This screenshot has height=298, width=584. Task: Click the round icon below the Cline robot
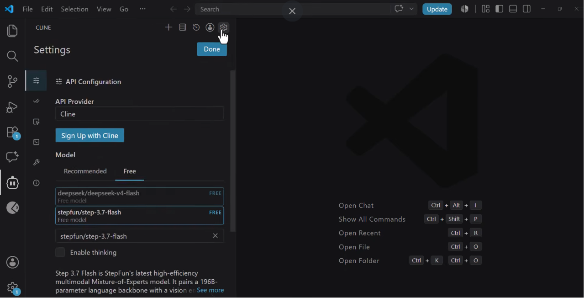(12, 208)
